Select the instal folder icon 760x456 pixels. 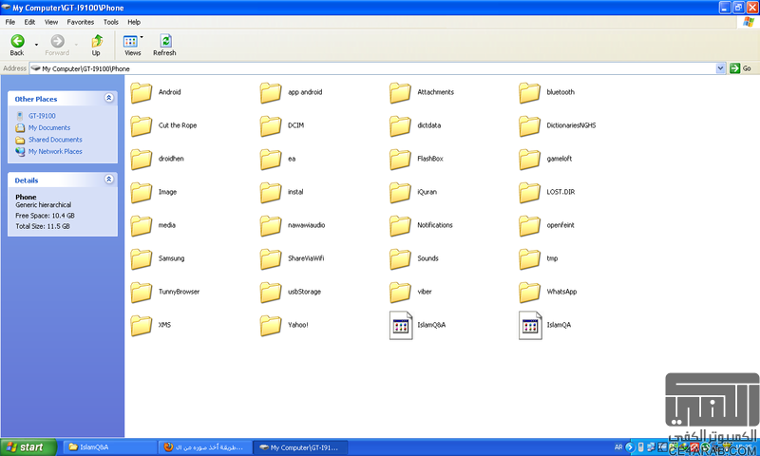[271, 193]
